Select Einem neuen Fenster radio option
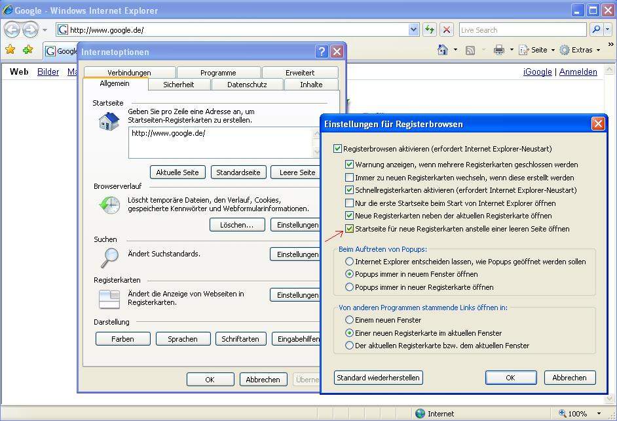Screen dimensions: 617x421 tap(349, 319)
